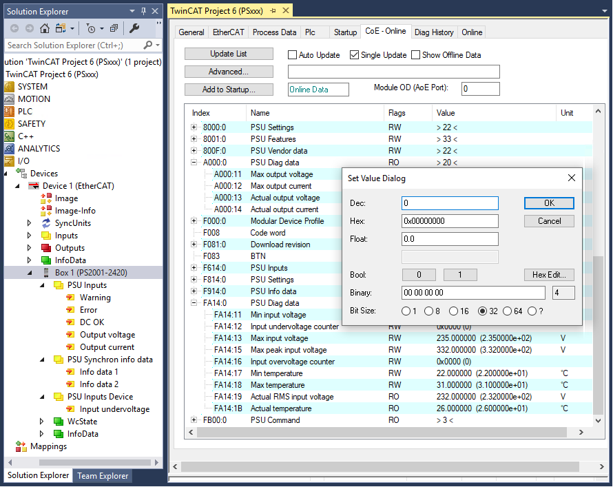Select the PLC node icon
The height and width of the screenshot is (487, 613).
click(10, 112)
